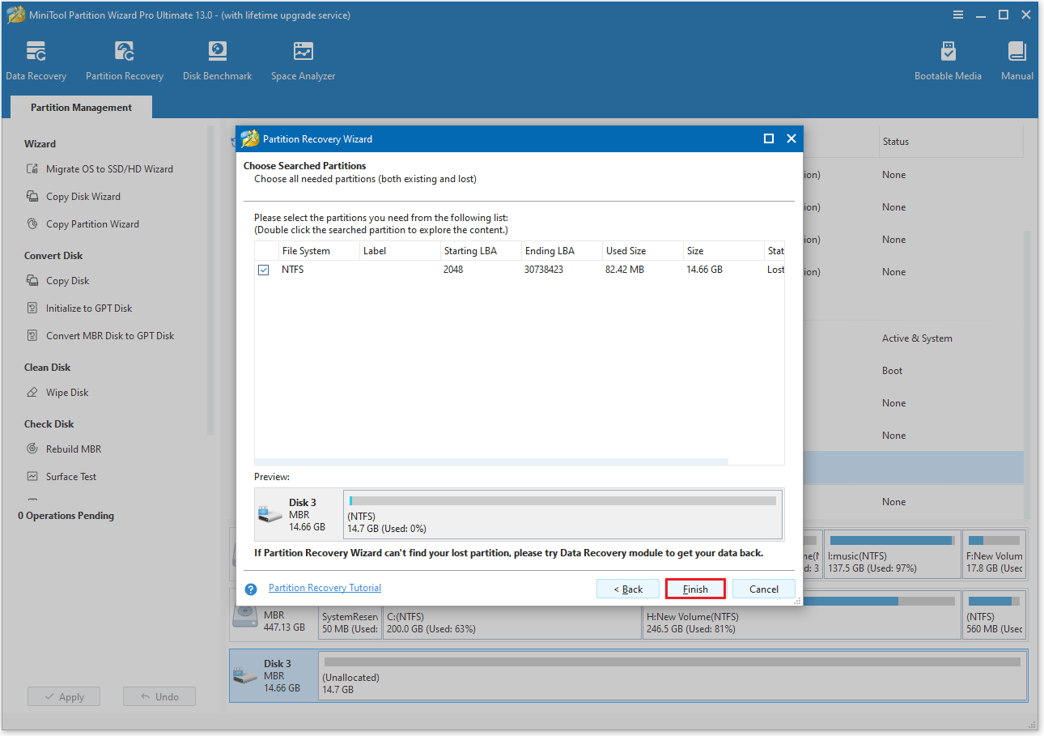
Task: Select the Wipe Disk option
Action: click(67, 393)
